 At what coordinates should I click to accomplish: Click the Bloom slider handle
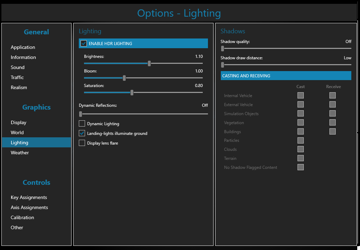124,78
